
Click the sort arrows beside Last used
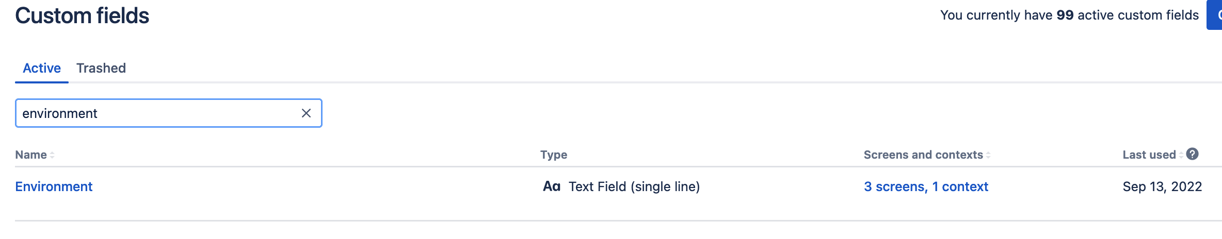click(x=1181, y=155)
